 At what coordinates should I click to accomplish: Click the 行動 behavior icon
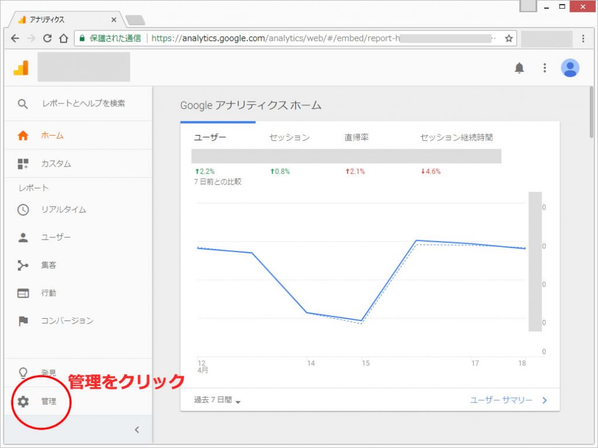(x=23, y=293)
